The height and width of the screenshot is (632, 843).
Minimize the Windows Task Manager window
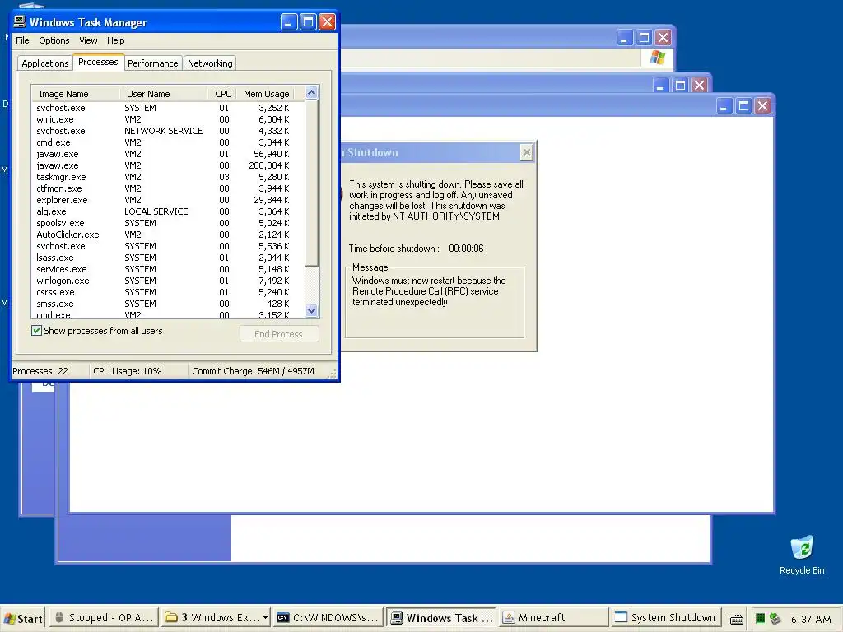(x=289, y=22)
